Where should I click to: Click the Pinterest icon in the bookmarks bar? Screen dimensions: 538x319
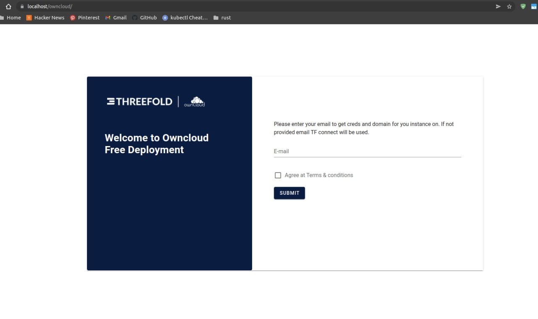[x=72, y=18]
